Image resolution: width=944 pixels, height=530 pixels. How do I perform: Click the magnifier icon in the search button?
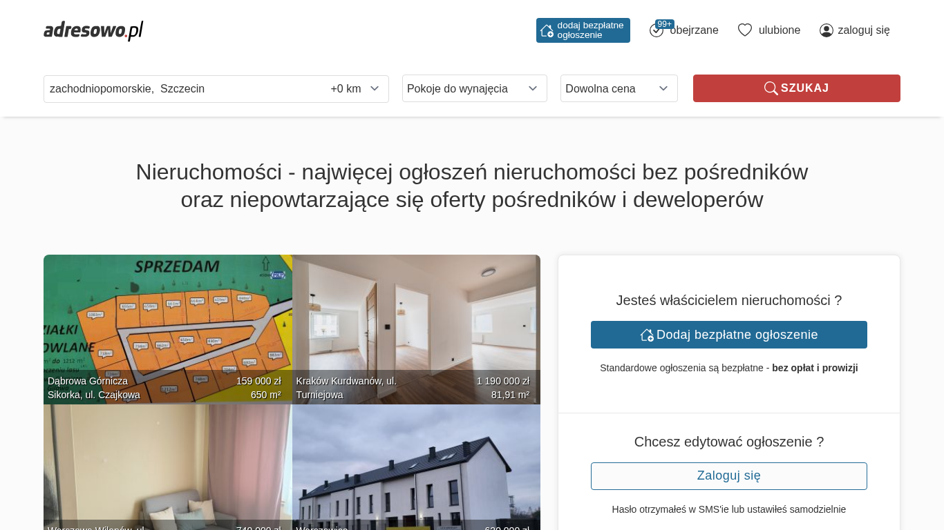[x=771, y=88]
